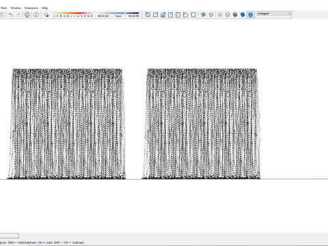Redo the last undone action
The width and height of the screenshot is (328, 246).
(18, 15)
